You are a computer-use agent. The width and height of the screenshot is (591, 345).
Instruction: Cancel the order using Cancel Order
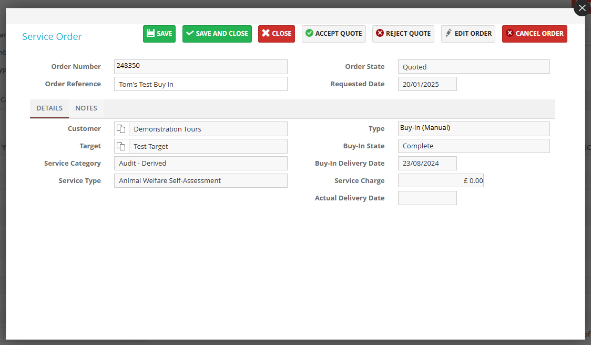point(534,34)
